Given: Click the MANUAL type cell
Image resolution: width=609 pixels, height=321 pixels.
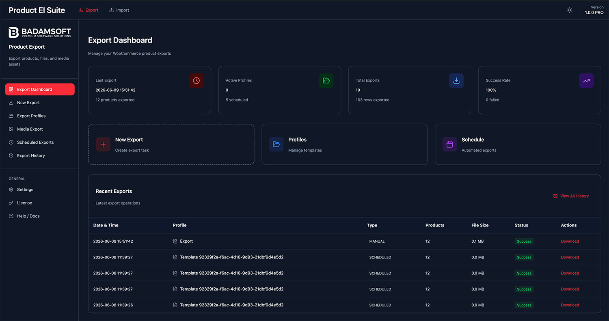Looking at the screenshot, I should click(x=377, y=241).
